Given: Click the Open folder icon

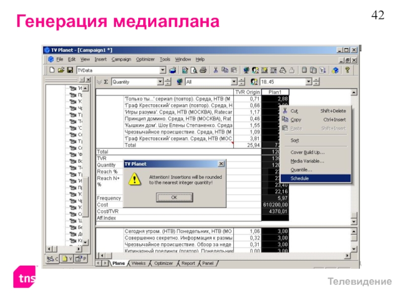Looking at the screenshot, I should [61, 70].
